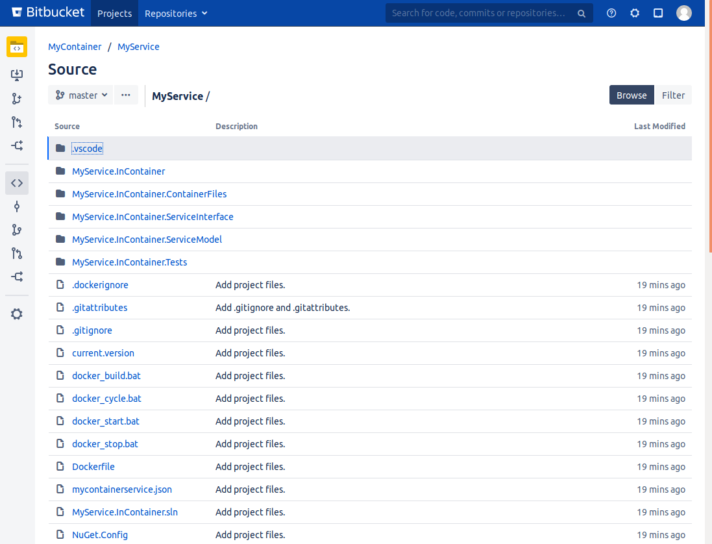Open the docker_start.bat file

coord(106,421)
